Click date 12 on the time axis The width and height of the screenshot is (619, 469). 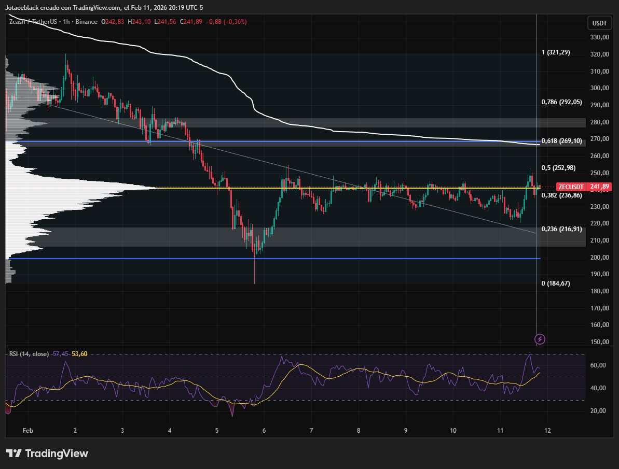coord(547,431)
